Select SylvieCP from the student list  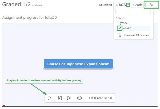tap(124, 23)
